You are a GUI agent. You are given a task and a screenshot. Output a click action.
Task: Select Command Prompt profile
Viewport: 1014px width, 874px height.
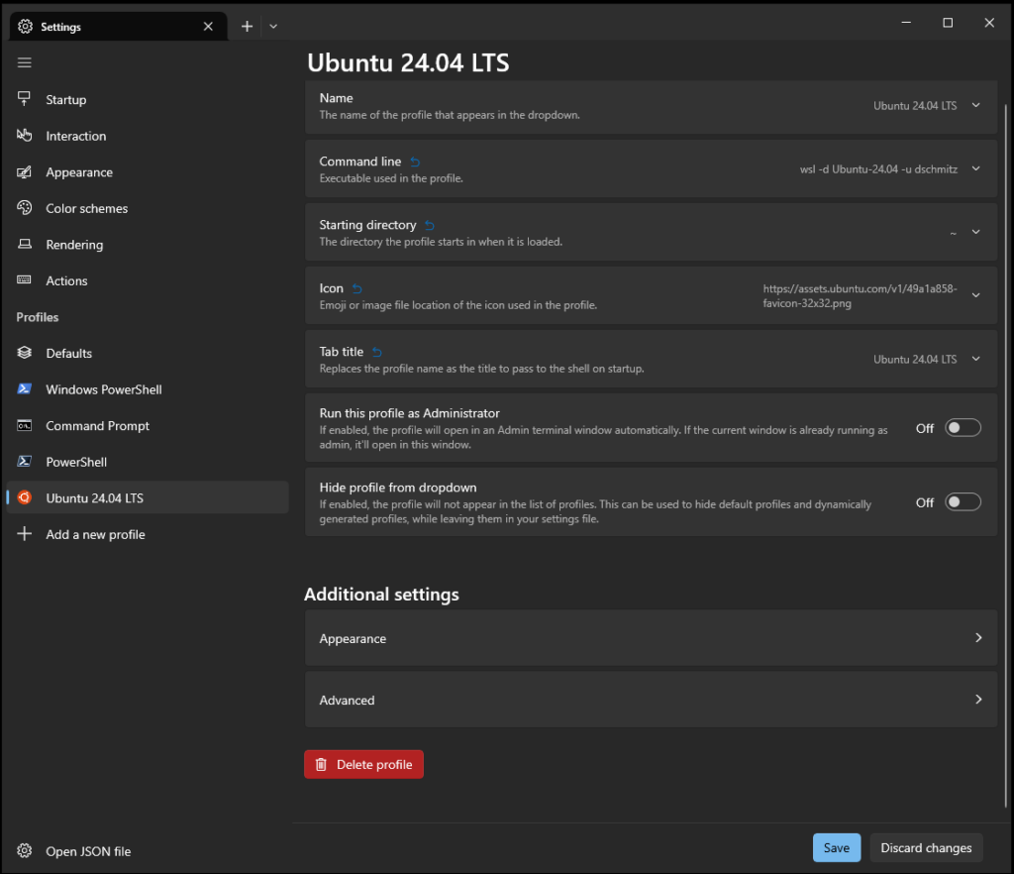pyautogui.click(x=148, y=425)
